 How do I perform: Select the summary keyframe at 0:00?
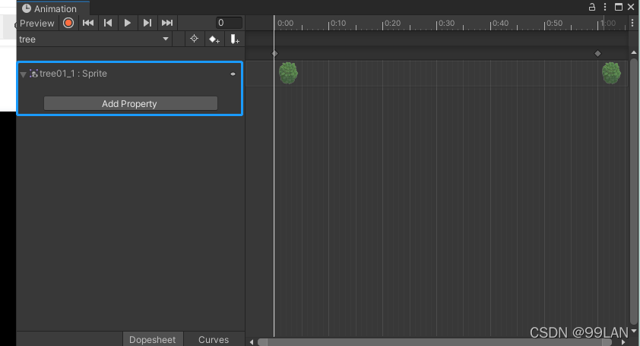pyautogui.click(x=274, y=53)
